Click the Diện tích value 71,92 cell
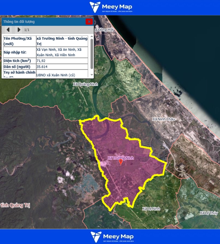The image size is (220, 244). point(62,61)
